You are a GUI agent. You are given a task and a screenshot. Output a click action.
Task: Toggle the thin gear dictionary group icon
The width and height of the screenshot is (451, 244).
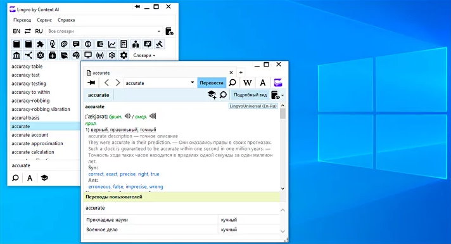pyautogui.click(x=112, y=55)
